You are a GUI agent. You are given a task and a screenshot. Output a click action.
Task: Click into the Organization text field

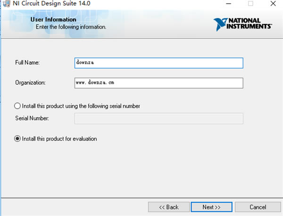(158, 83)
